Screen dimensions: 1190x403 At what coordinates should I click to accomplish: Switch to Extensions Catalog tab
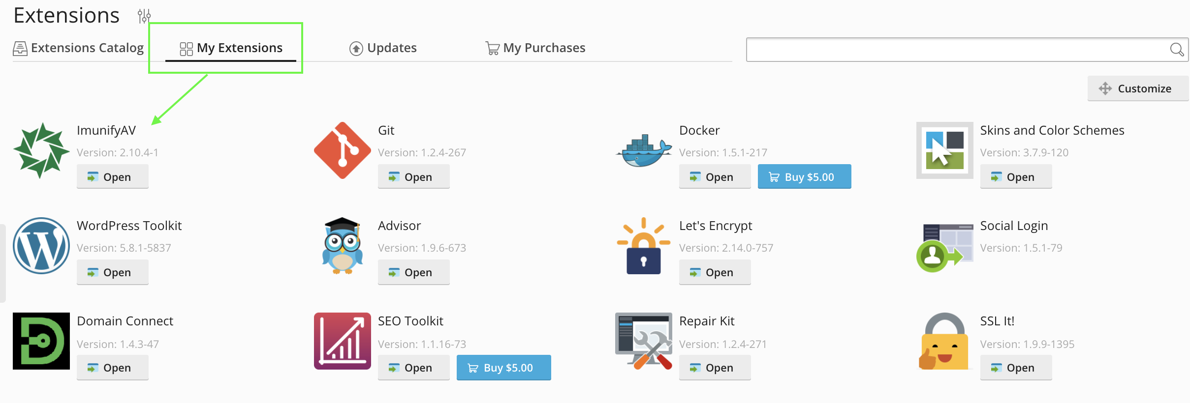78,48
